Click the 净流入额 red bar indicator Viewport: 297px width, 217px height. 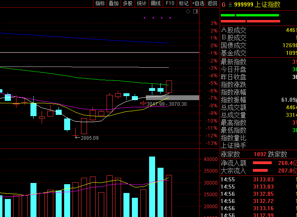[262, 163]
